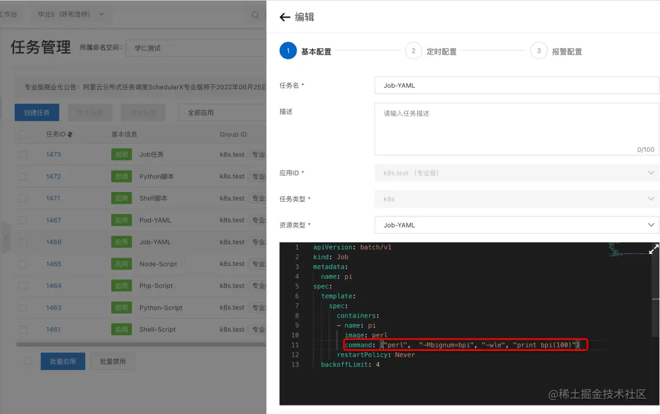Image resolution: width=660 pixels, height=414 pixels.
Task: Click the 工作台 menu item
Action: pos(9,14)
